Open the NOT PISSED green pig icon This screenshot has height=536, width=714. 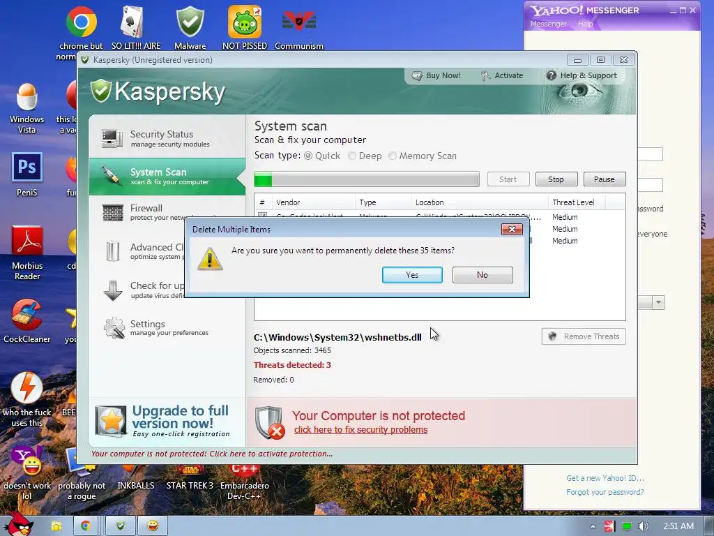[245, 22]
